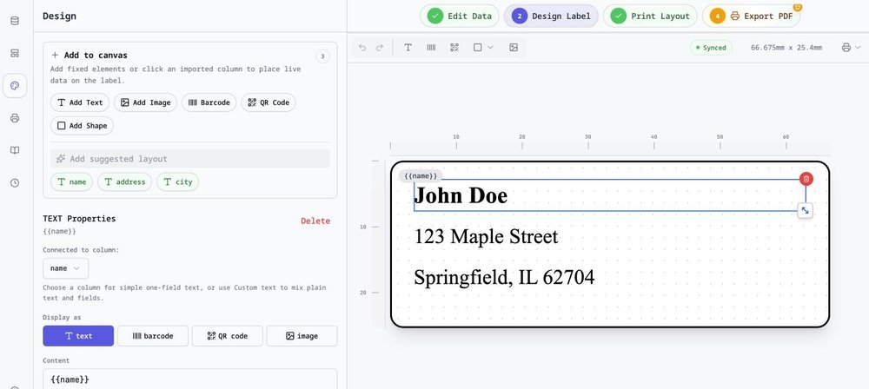Open the Connected to column dropdown
Image resolution: width=869 pixels, height=389 pixels.
tap(65, 268)
